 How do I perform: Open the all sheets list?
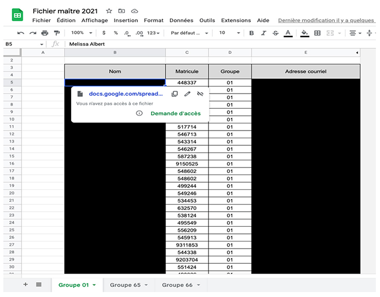point(39,284)
